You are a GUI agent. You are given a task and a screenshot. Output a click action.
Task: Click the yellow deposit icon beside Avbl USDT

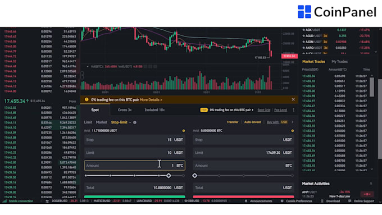tap(184, 131)
